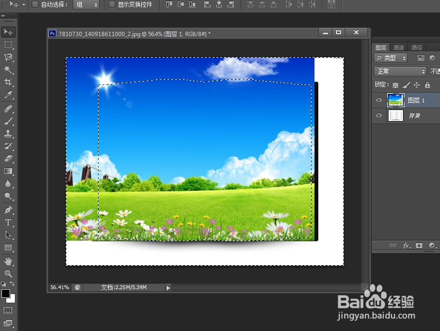
Task: Click align right edges icon
Action: [x=230, y=4]
